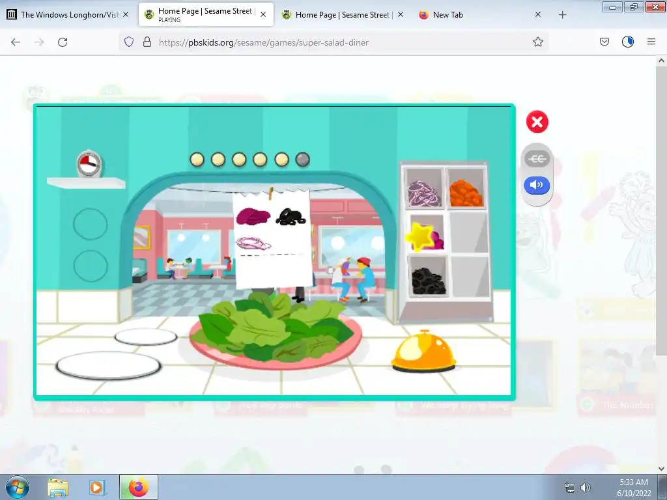
Task: Mute the game sound speaker button
Action: pyautogui.click(x=537, y=186)
